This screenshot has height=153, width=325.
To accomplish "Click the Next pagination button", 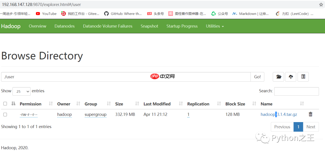I will 311,127.
